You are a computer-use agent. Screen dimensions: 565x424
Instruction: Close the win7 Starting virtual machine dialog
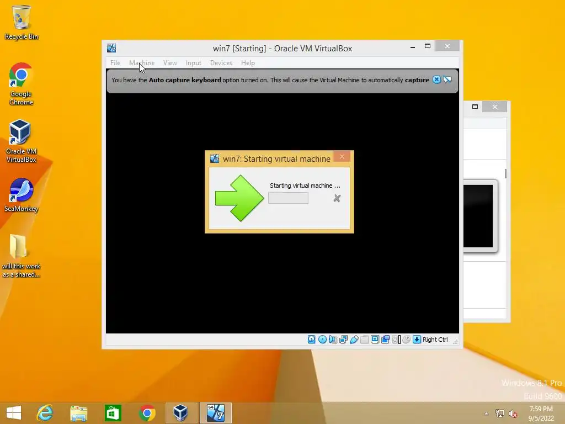tap(342, 157)
